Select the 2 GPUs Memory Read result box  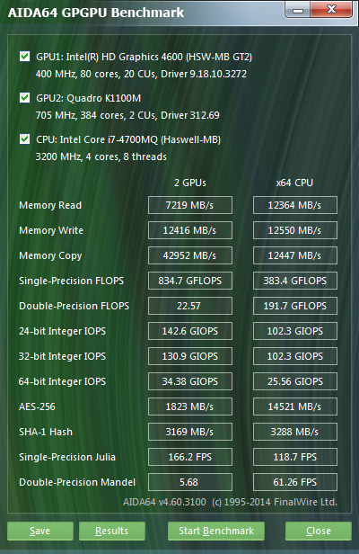(190, 205)
